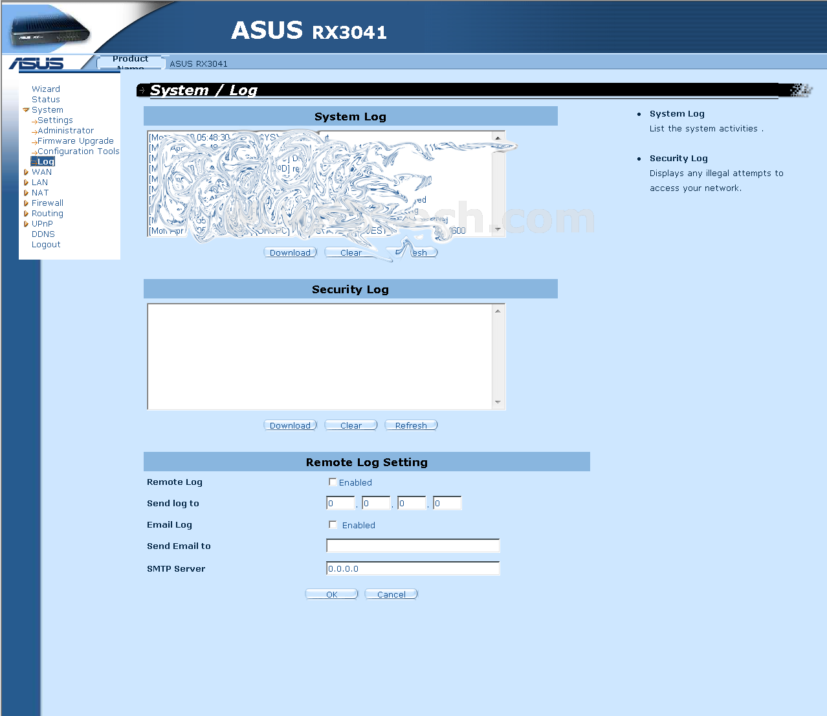Click the fourth octet of Send log to
The image size is (827, 716).
click(447, 503)
